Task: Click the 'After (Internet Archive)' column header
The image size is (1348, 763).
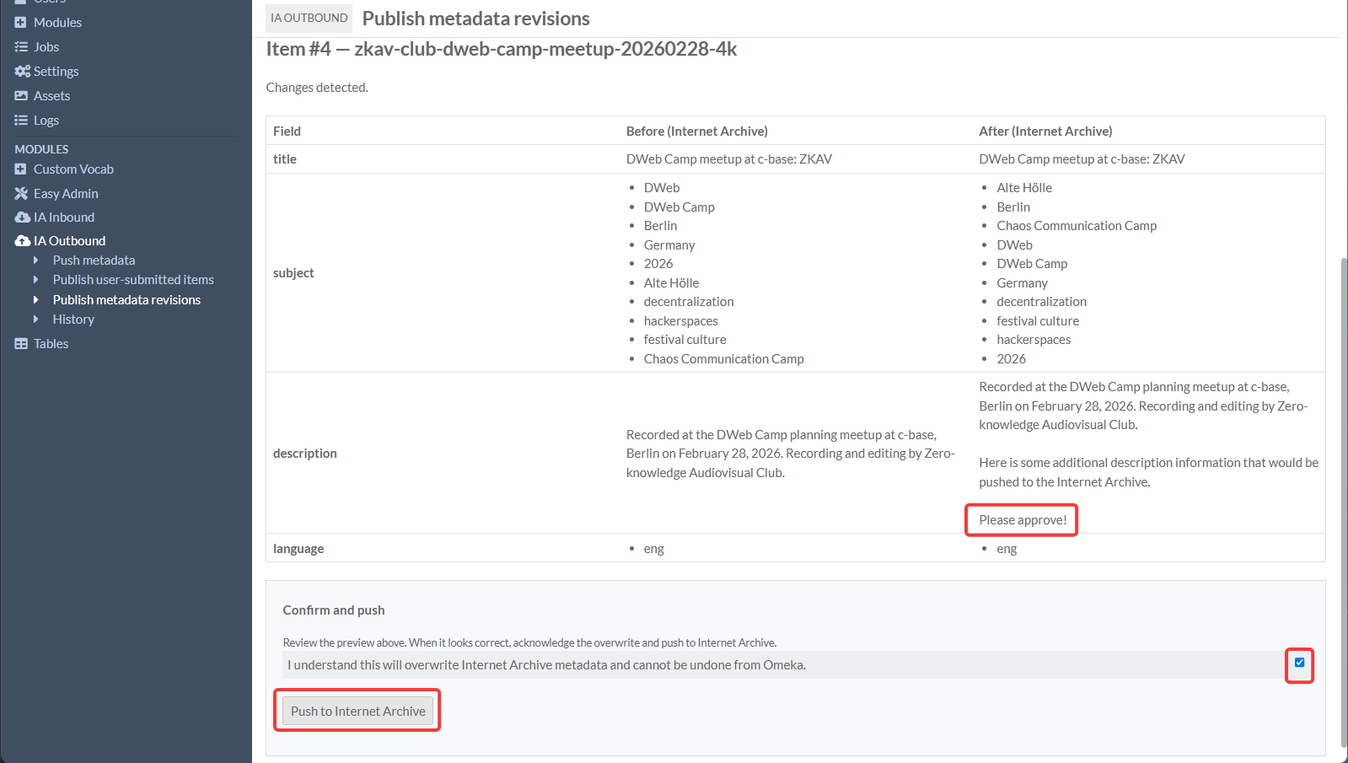Action: pos(1045,132)
